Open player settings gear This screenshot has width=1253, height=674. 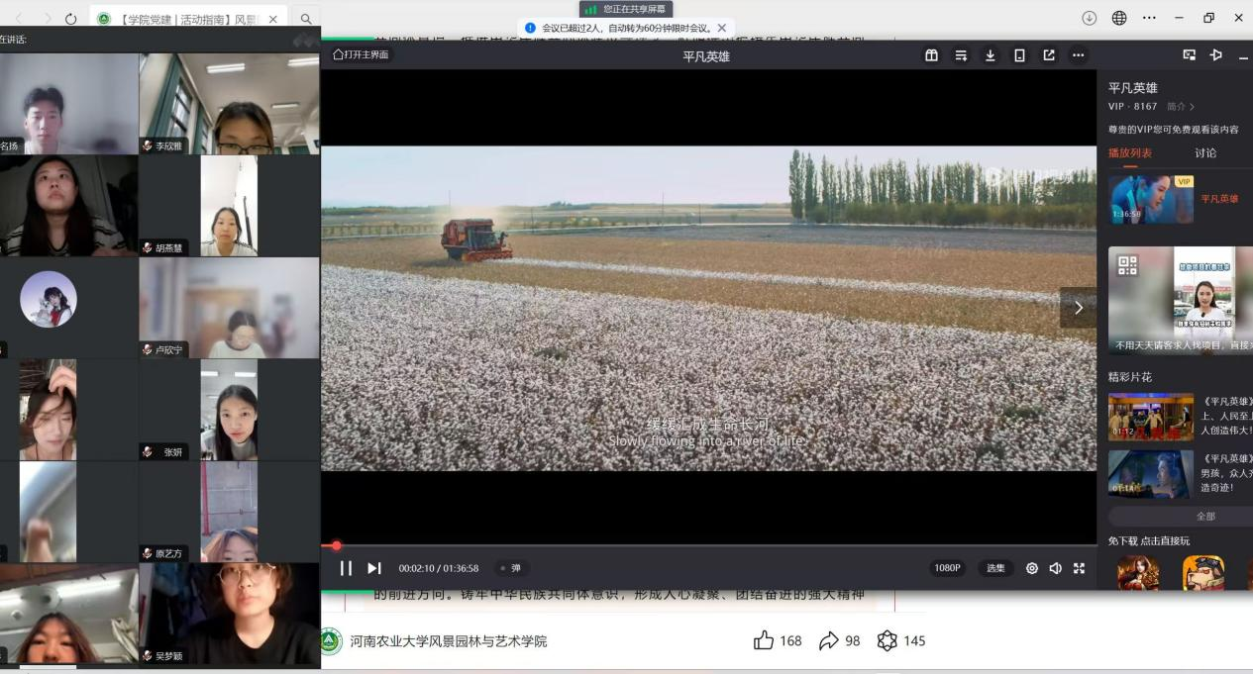coord(1032,568)
